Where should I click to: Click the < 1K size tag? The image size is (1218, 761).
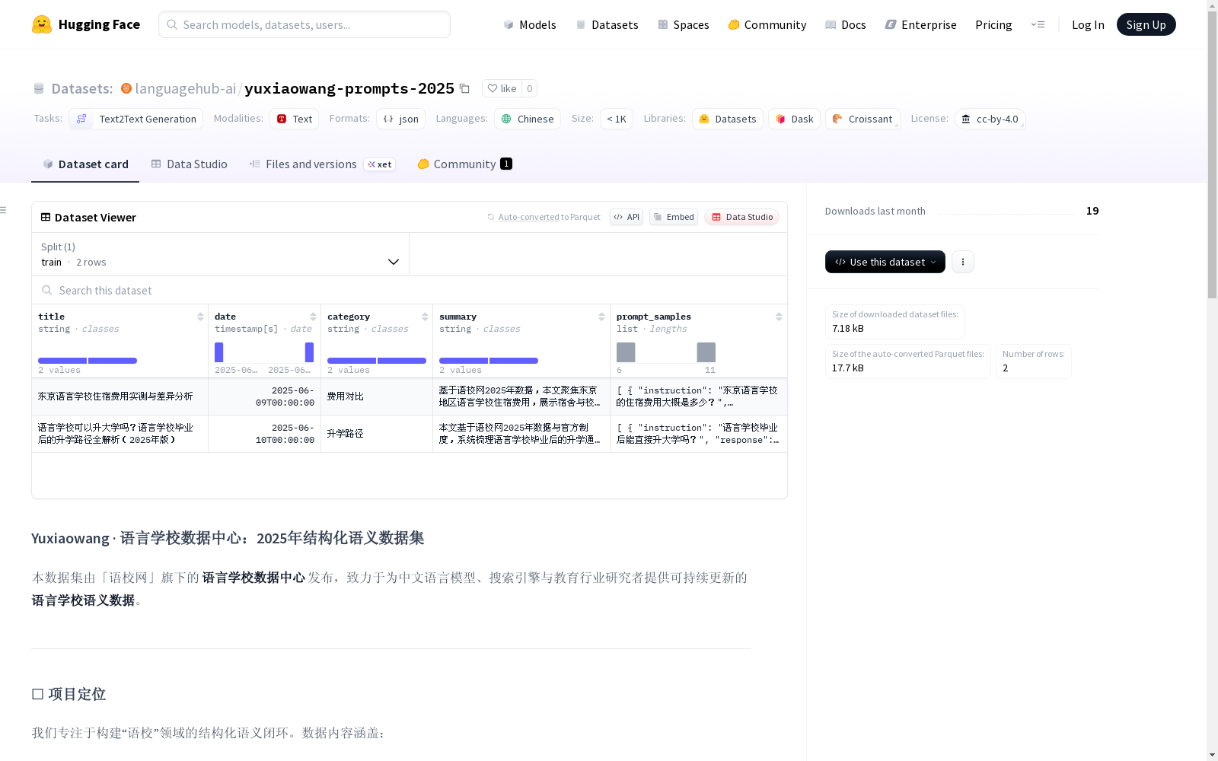pos(617,119)
